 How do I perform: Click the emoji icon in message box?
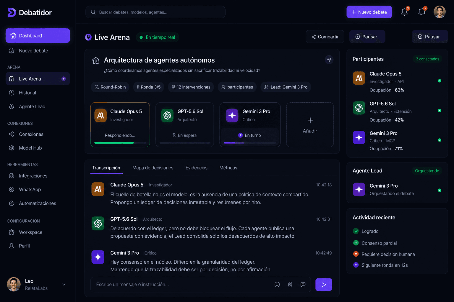277,284
